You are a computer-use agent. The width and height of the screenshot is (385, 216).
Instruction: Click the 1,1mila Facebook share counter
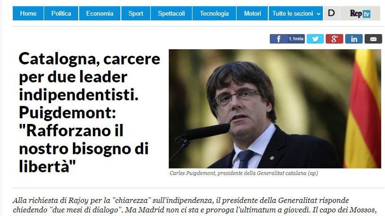[x=296, y=39]
